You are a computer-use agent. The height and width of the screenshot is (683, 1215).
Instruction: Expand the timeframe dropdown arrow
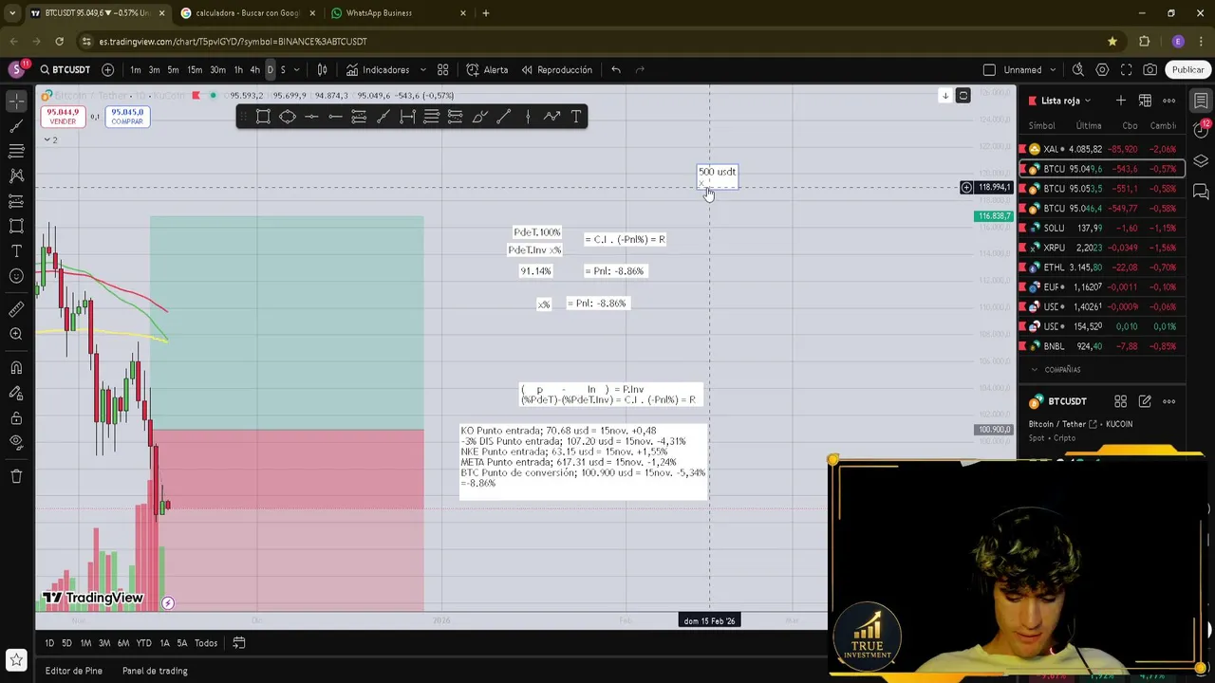tap(296, 69)
